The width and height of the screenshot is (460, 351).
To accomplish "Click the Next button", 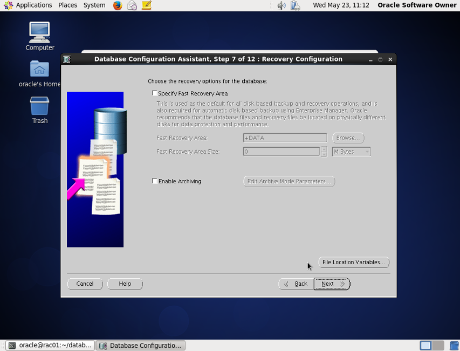I will coord(332,284).
